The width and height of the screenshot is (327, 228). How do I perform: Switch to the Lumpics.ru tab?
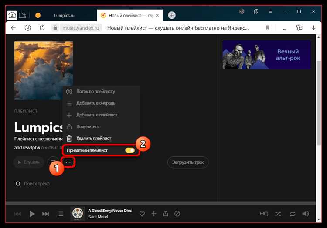pyautogui.click(x=64, y=15)
